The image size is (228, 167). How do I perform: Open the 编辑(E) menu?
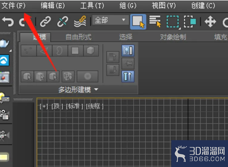click(x=53, y=6)
